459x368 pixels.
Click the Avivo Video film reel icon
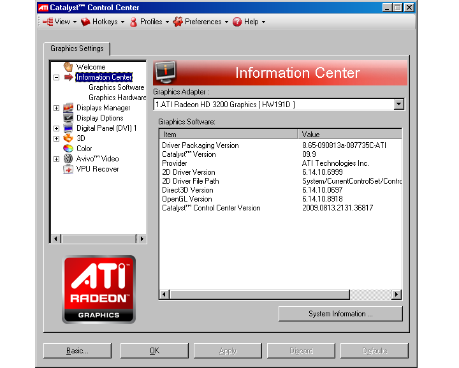[68, 159]
